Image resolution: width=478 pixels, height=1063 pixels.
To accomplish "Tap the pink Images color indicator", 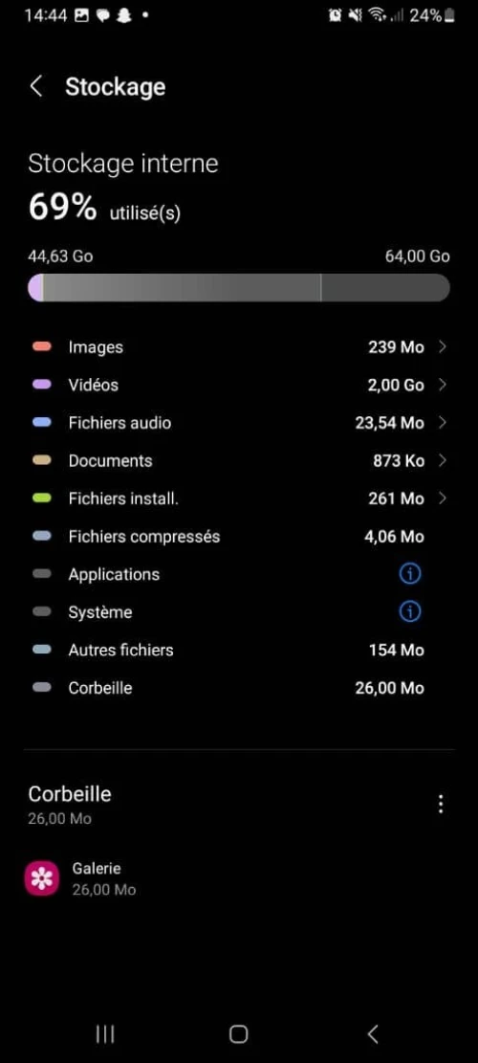I will [42, 347].
